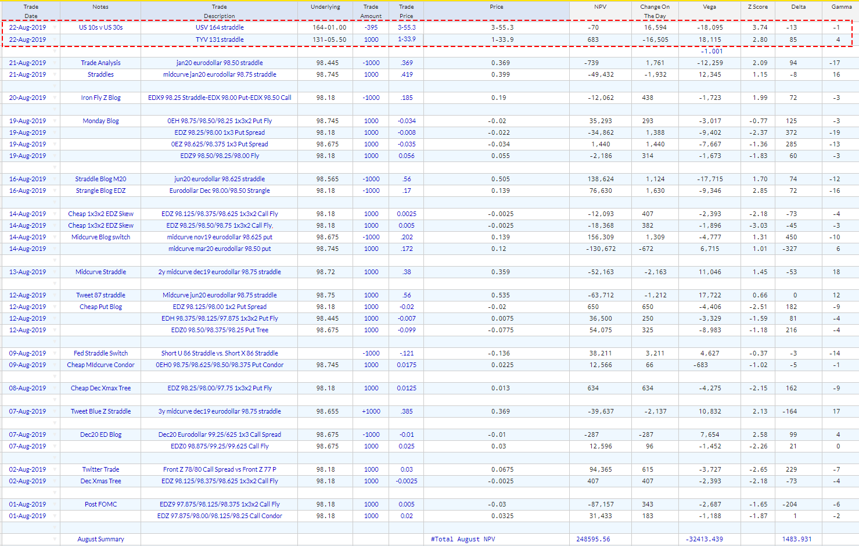Click 'TYV 131 straddle' trade description
This screenshot has width=859, height=546.
(x=220, y=39)
